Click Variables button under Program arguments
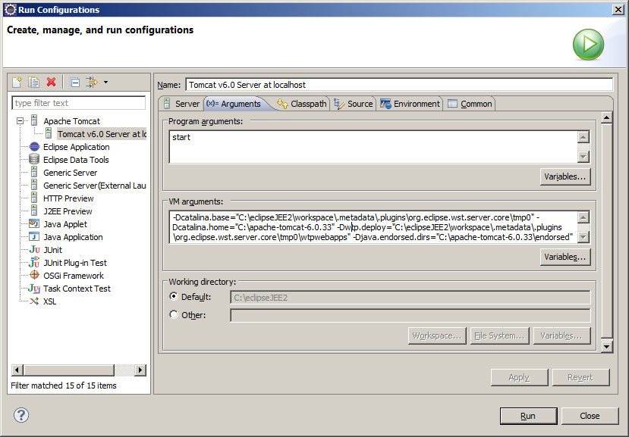The height and width of the screenshot is (437, 629). point(565,176)
